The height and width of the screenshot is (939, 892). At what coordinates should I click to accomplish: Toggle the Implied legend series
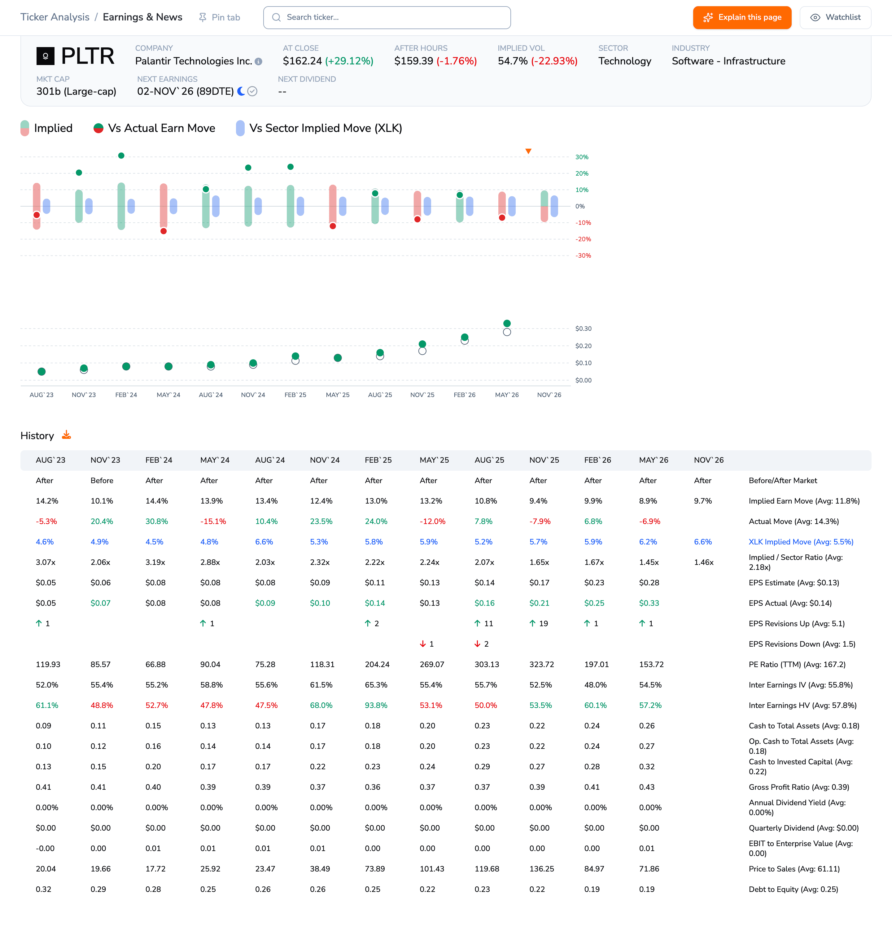click(x=46, y=129)
